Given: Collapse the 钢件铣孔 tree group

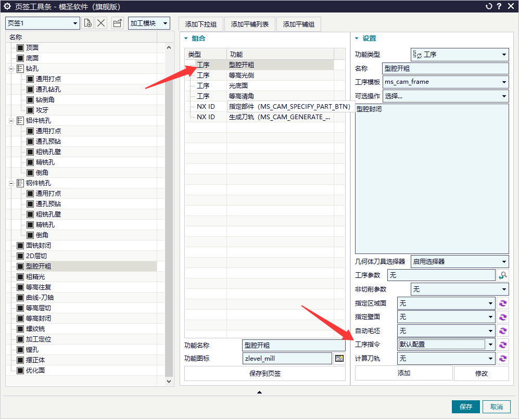Looking at the screenshot, I should (x=11, y=183).
